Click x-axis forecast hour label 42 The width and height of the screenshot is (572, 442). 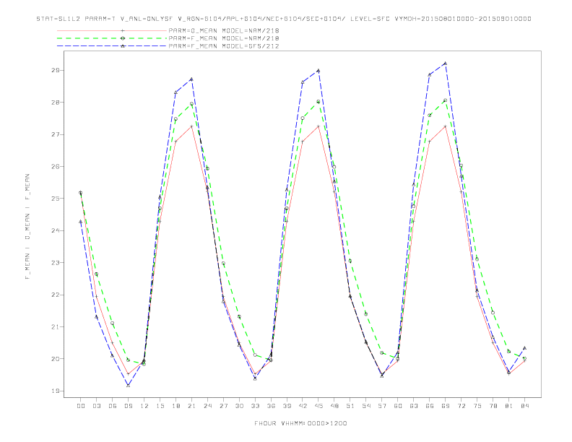tap(303, 406)
